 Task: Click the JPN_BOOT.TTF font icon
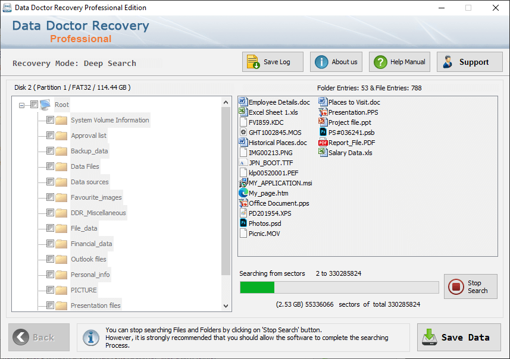tap(243, 163)
